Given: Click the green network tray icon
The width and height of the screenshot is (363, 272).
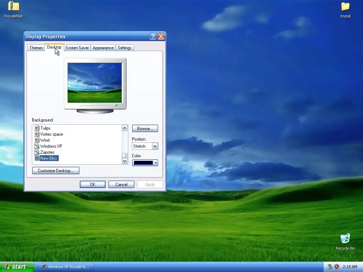Looking at the screenshot, I should 330,267.
